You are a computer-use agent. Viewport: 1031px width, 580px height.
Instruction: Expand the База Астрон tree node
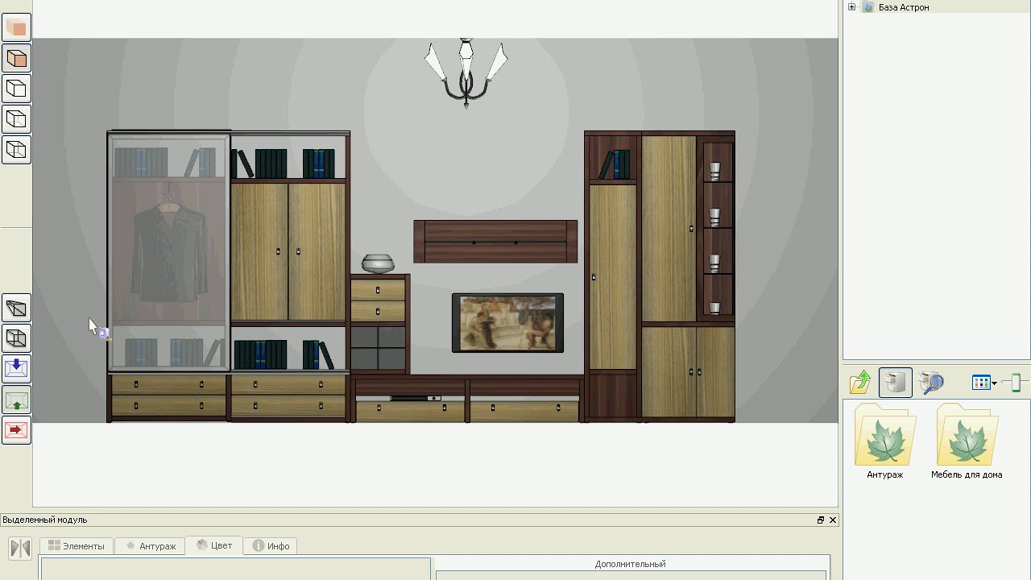pyautogui.click(x=852, y=7)
